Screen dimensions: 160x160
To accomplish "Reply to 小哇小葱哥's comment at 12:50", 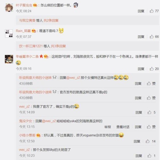I will [137, 141].
